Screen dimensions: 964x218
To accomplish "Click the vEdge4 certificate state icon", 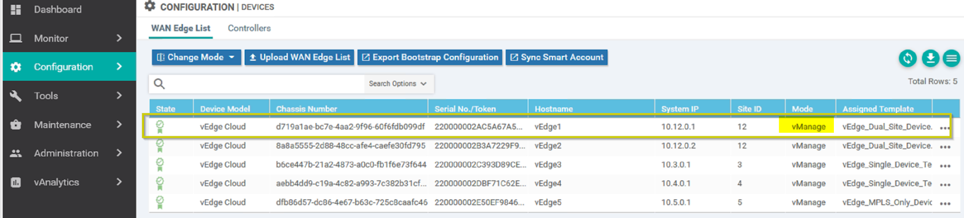I will (160, 184).
